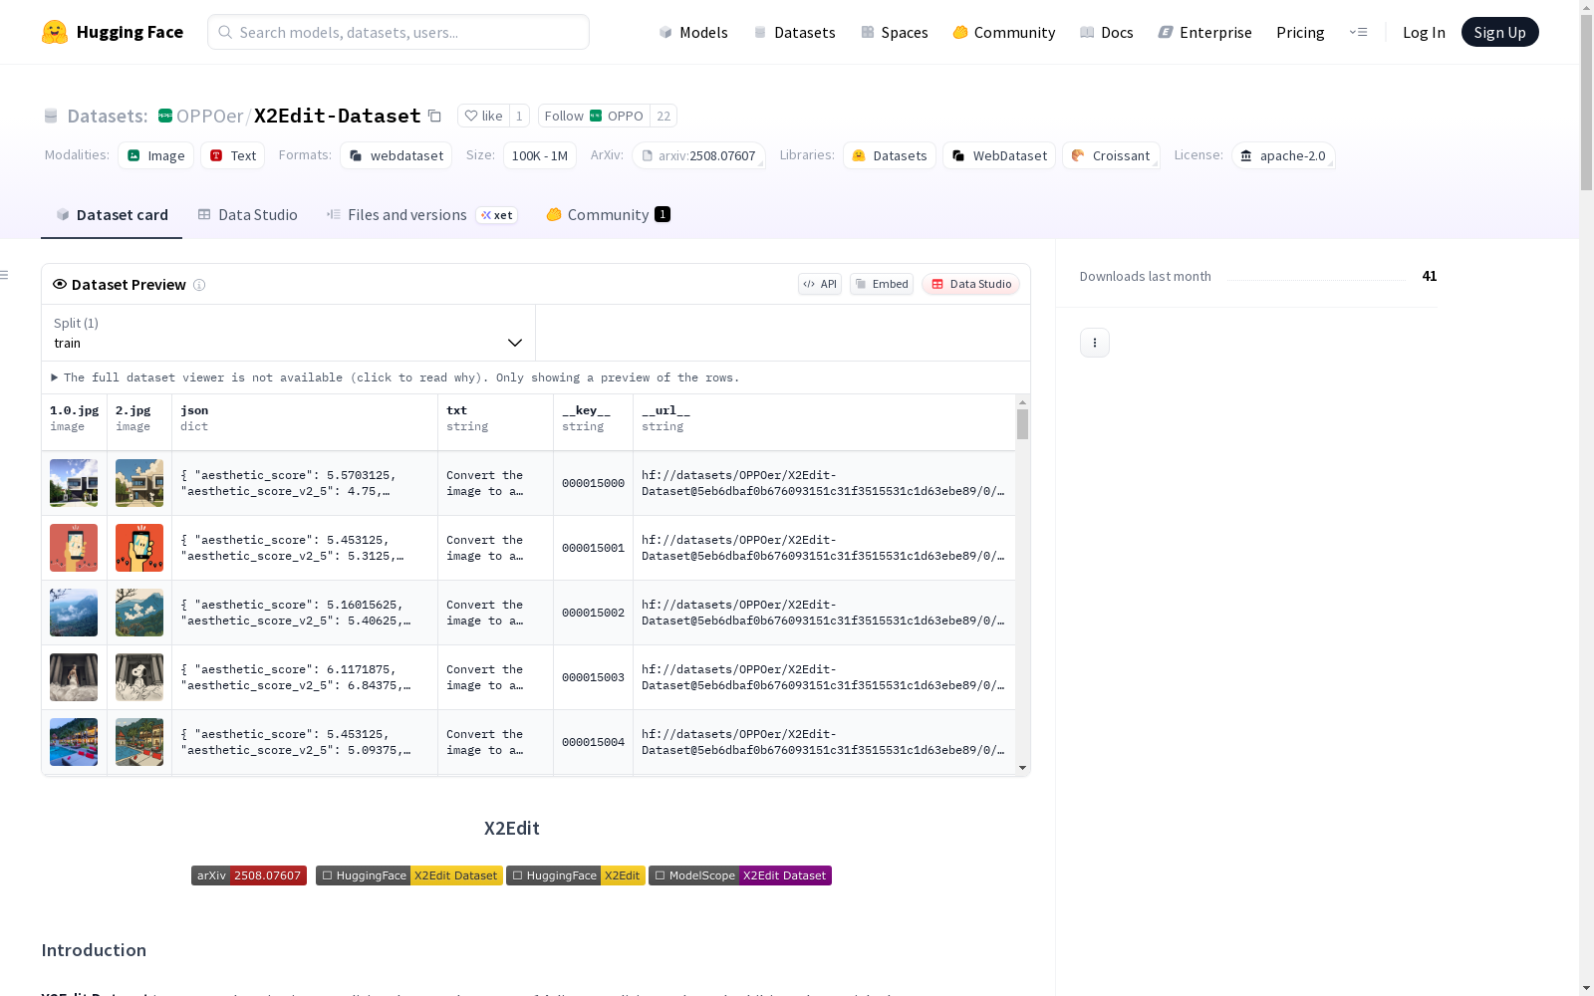The image size is (1594, 996).
Task: Go to Datasets in the top navigation
Action: tap(794, 32)
